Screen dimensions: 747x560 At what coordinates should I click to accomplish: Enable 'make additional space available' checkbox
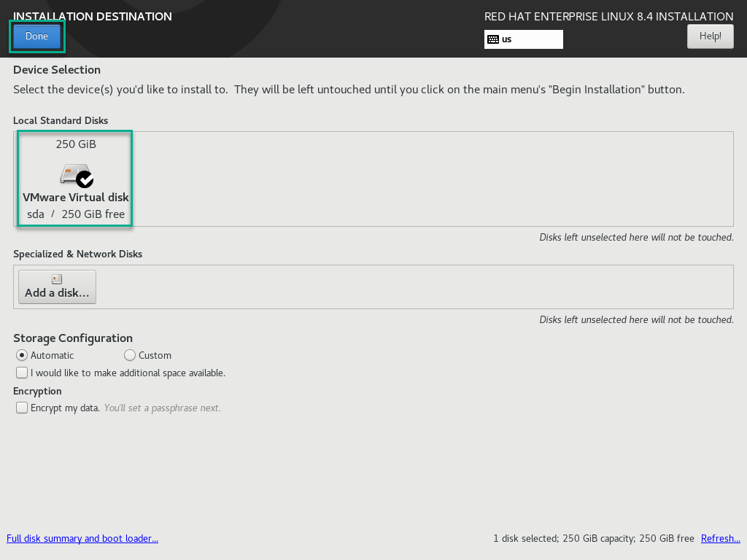(x=22, y=373)
